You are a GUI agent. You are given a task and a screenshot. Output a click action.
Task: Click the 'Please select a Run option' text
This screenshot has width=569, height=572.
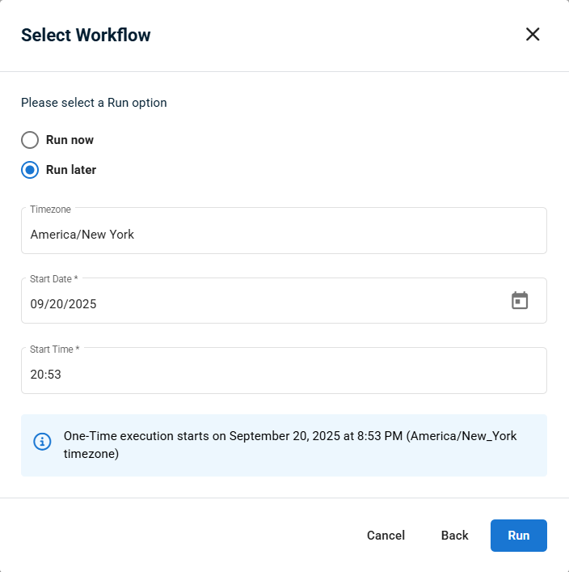94,103
